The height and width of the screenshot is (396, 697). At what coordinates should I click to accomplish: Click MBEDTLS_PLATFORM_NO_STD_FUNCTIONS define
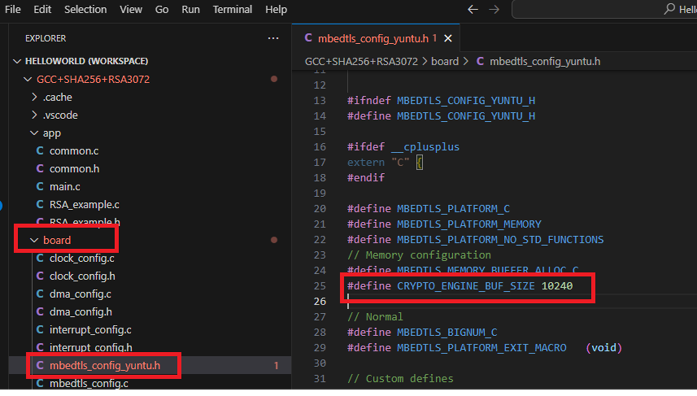pos(500,239)
